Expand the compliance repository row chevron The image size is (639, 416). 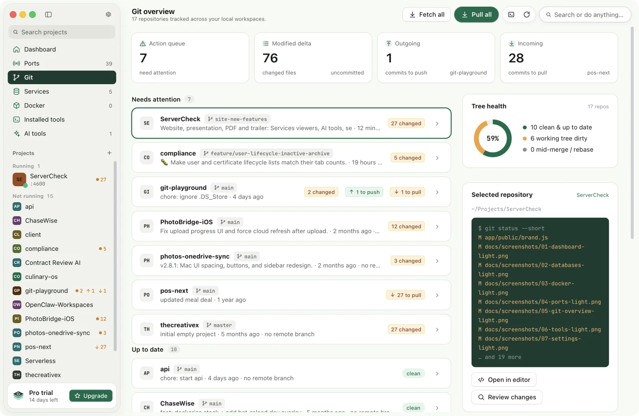(x=437, y=158)
